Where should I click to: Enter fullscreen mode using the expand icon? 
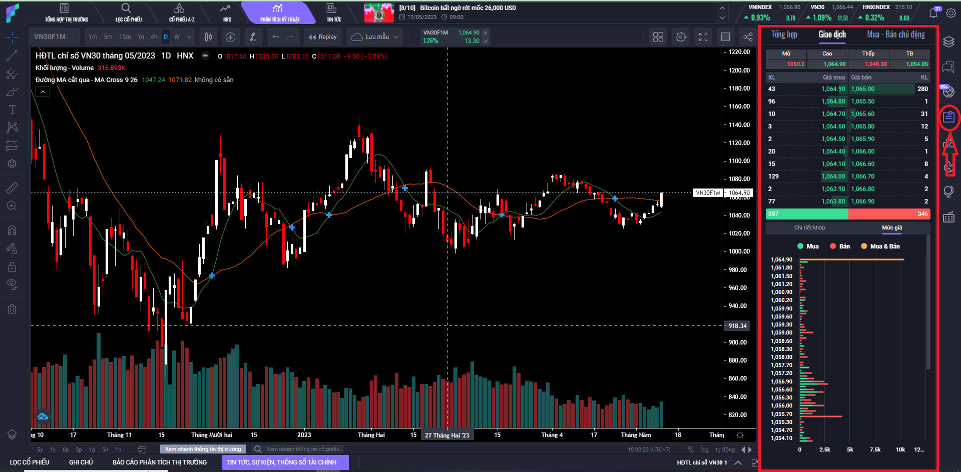click(x=703, y=37)
